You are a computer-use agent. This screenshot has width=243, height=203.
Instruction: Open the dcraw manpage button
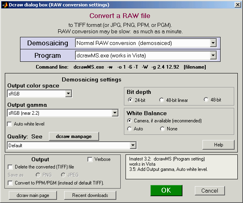coord(74,136)
